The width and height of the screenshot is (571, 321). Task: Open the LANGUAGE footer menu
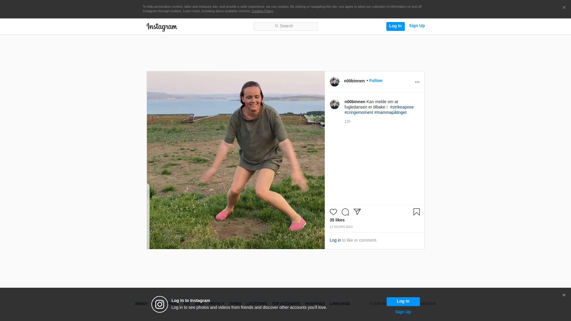[x=340, y=304]
